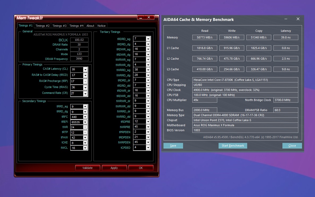Click the DRAM:FSB Ratio value 60:3
315x197 pixels.
(286, 110)
